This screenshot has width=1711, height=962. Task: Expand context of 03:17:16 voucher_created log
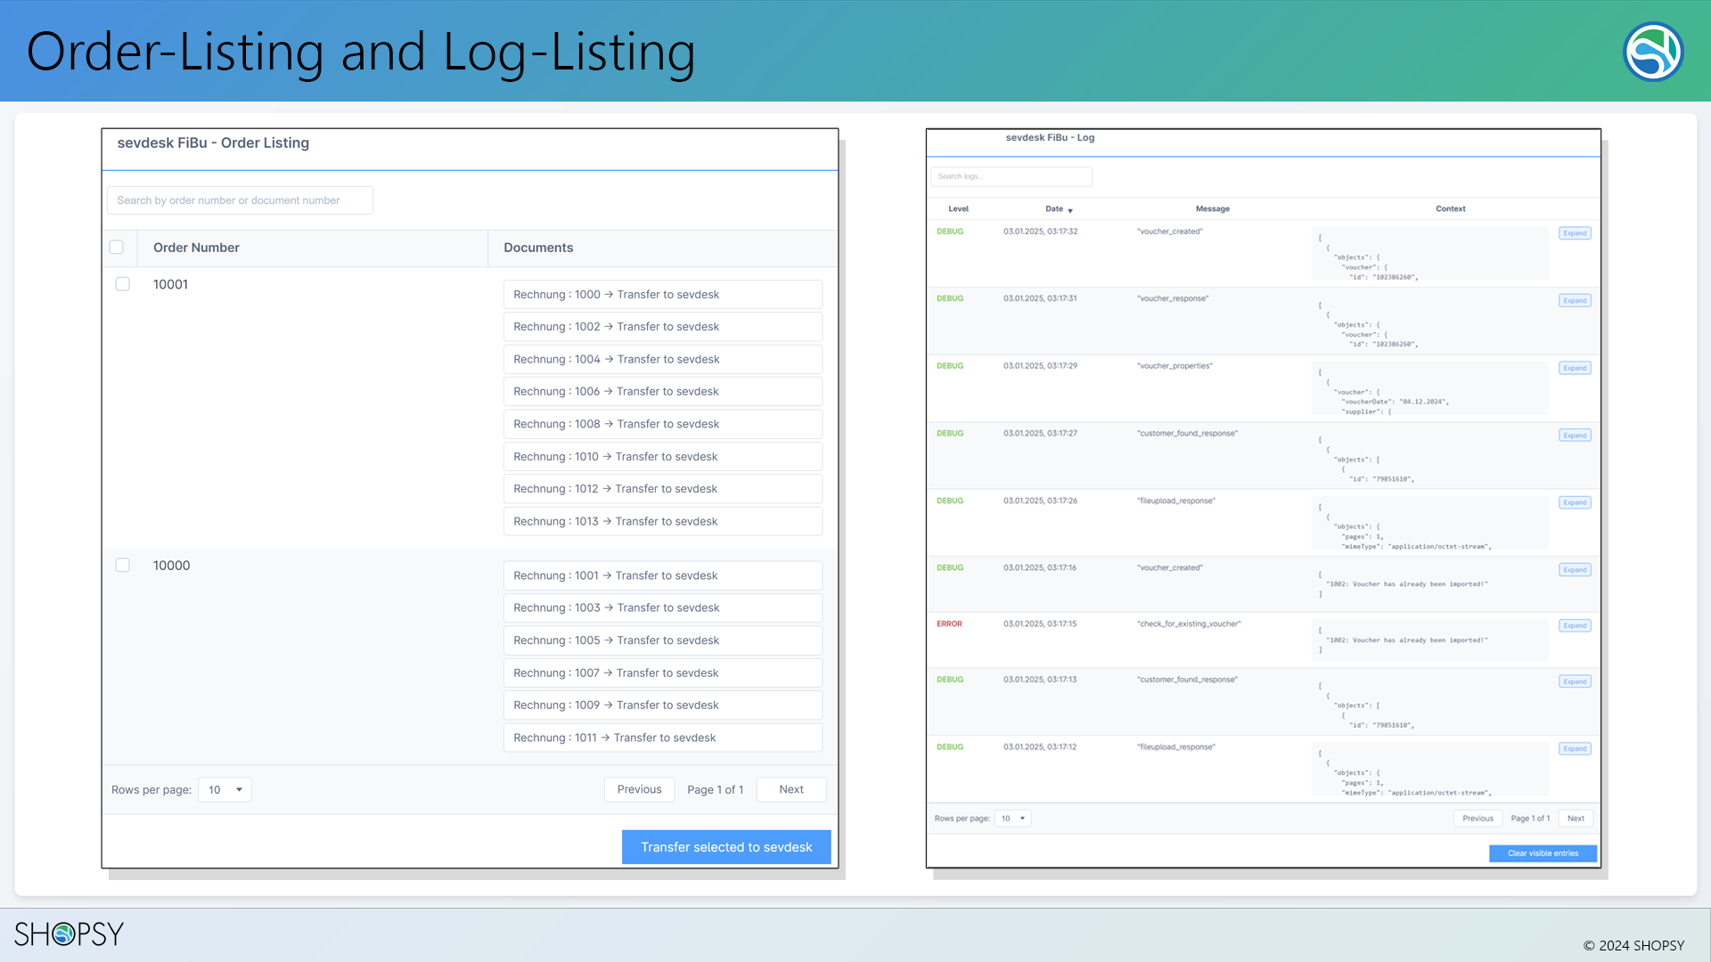[x=1575, y=570]
